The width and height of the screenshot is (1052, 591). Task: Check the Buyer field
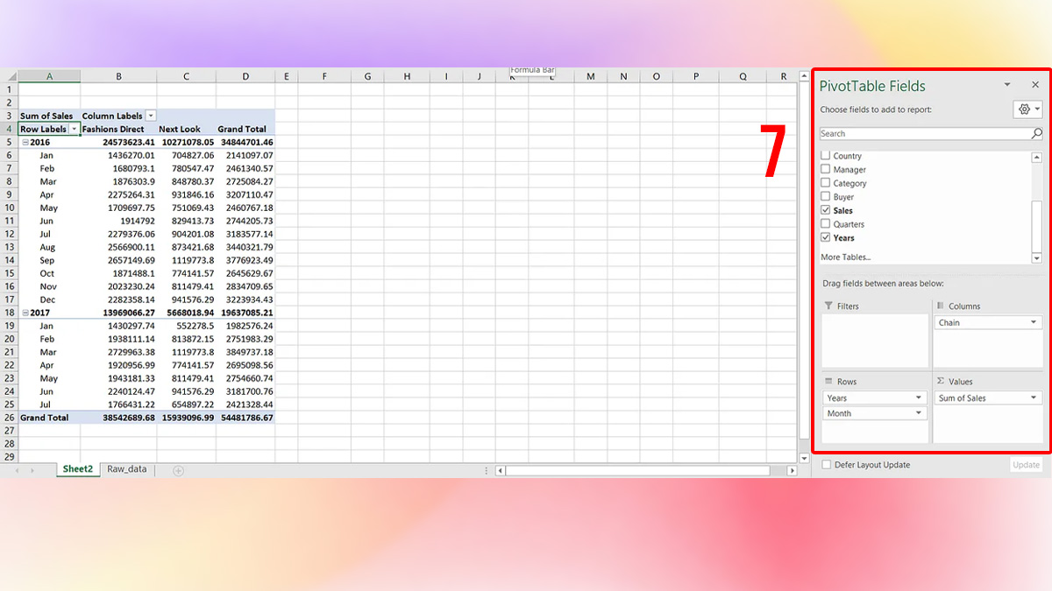826,197
